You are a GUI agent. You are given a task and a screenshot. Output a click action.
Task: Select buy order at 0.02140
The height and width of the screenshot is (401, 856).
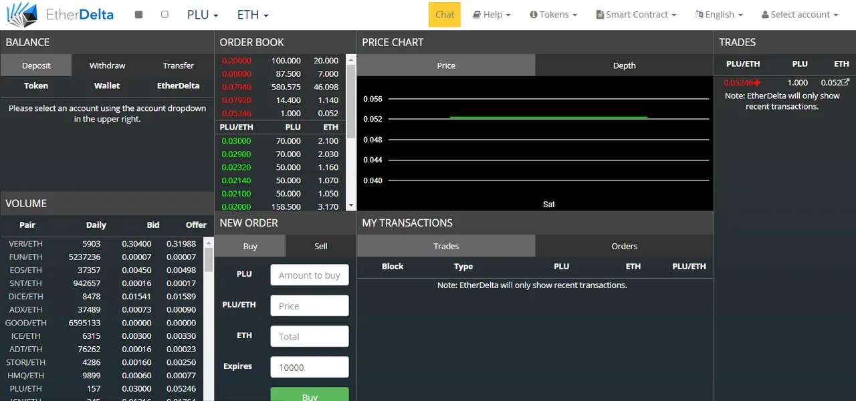tap(280, 180)
